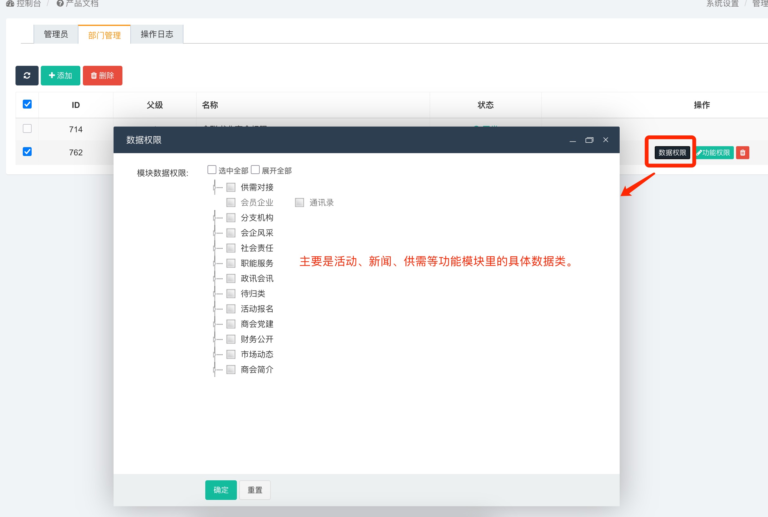Screen dimensions: 768x517
Task: Check the 选中全部 checkbox
Action: coord(212,170)
